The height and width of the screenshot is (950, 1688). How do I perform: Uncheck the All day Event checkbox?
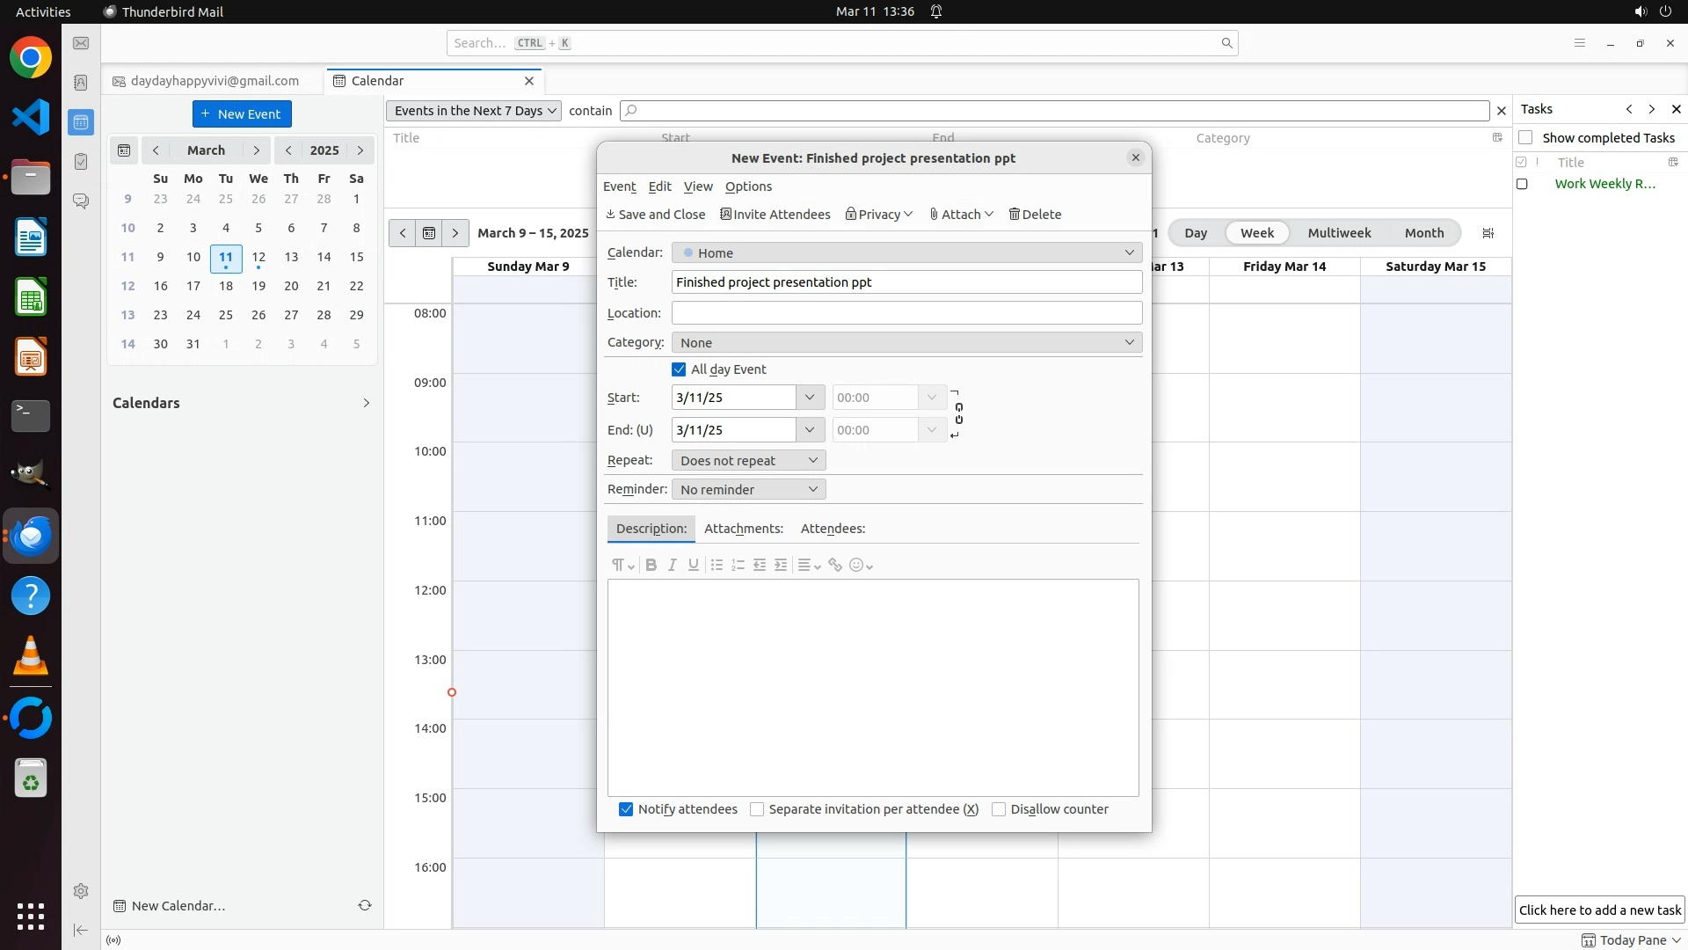click(679, 369)
